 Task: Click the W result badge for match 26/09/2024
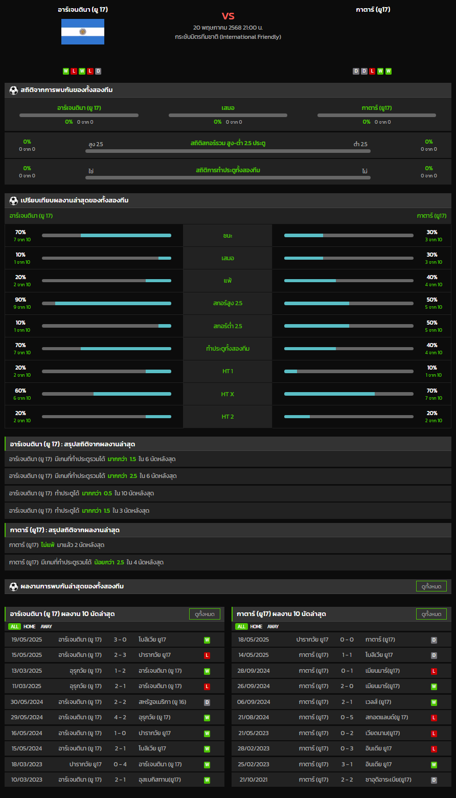(x=434, y=687)
